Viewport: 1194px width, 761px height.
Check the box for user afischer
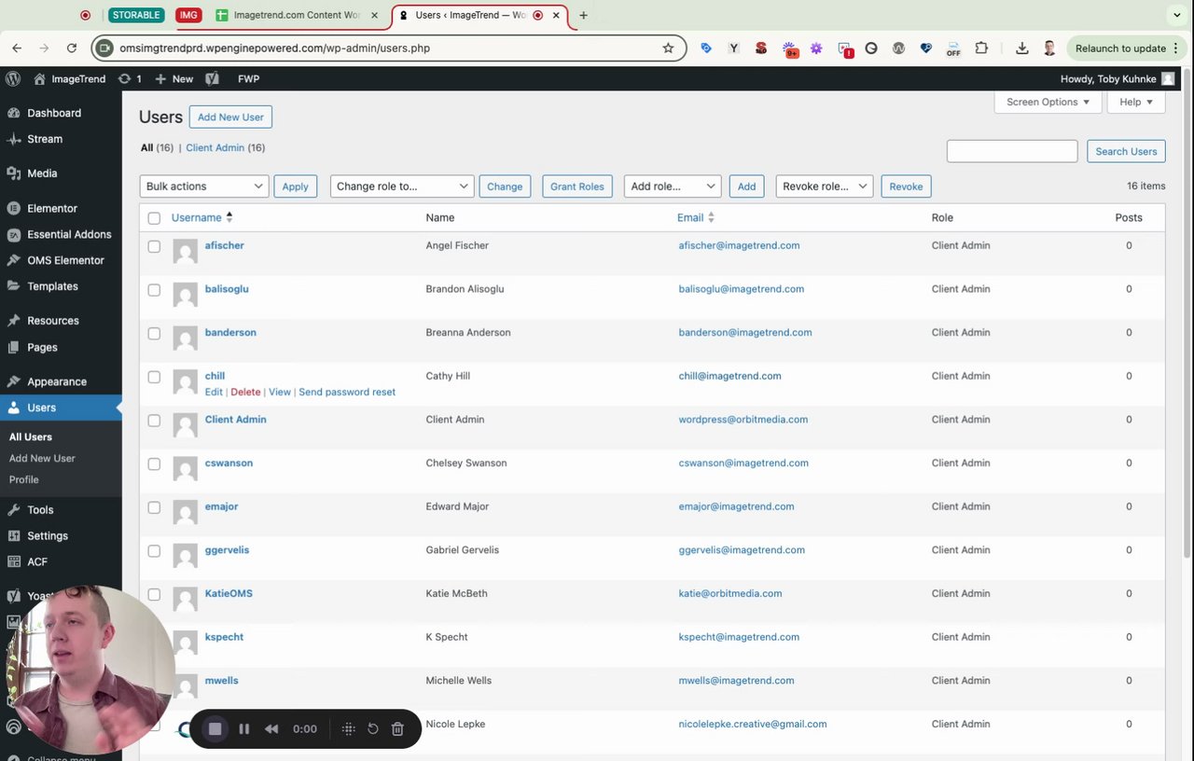click(154, 246)
